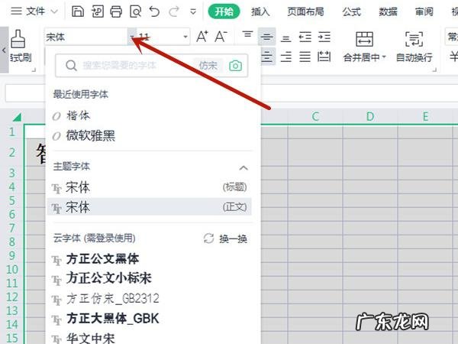Select row 14 header

coord(11,324)
